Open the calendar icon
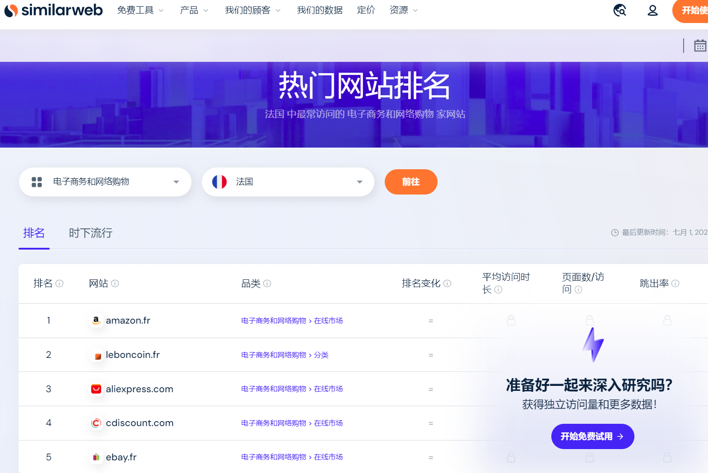 tap(700, 46)
